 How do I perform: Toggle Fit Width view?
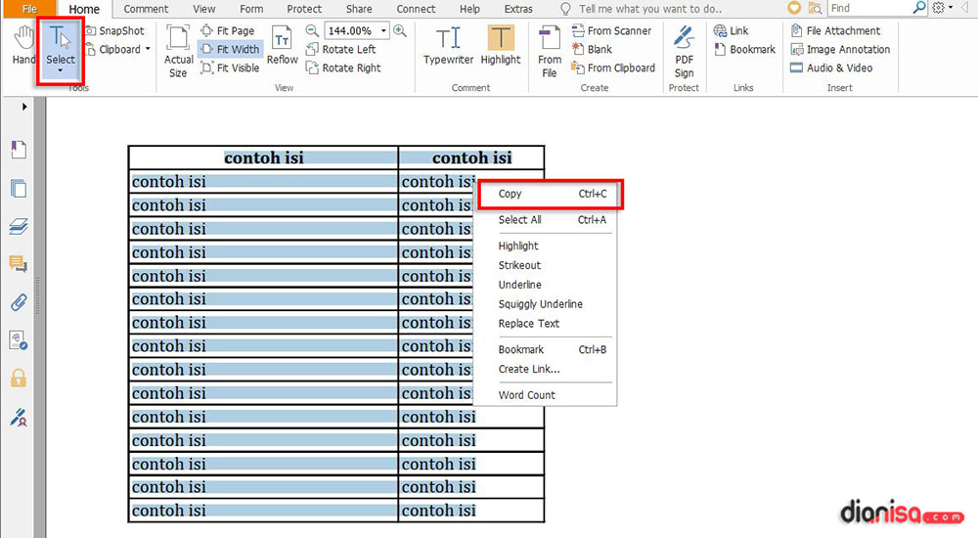(x=230, y=49)
